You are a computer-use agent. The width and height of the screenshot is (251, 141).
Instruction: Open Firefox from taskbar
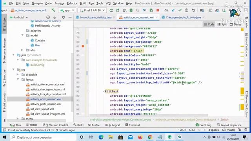(x=140, y=137)
